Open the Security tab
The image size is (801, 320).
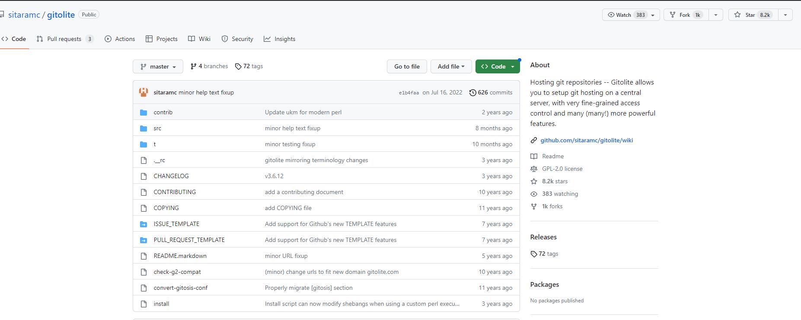click(x=237, y=39)
